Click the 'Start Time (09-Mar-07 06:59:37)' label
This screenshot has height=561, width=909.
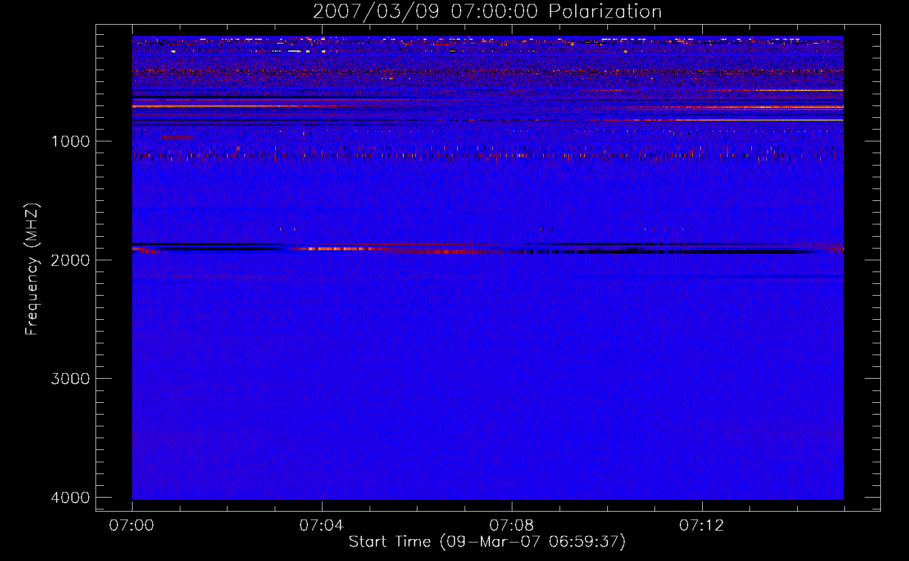(x=487, y=542)
